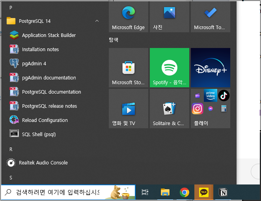261x201 pixels.
Task: Open the 플레이 folder label
Action: pyautogui.click(x=201, y=123)
